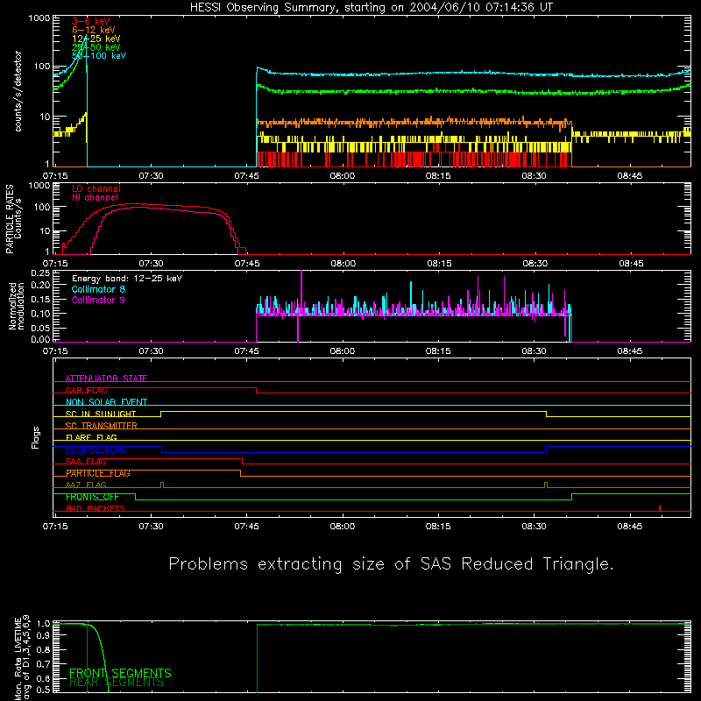
Task: Click 07:45 tick under the X-ray counts plot
Action: [x=247, y=176]
